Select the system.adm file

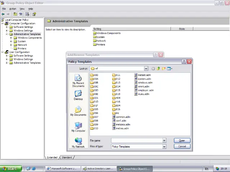(x=143, y=79)
